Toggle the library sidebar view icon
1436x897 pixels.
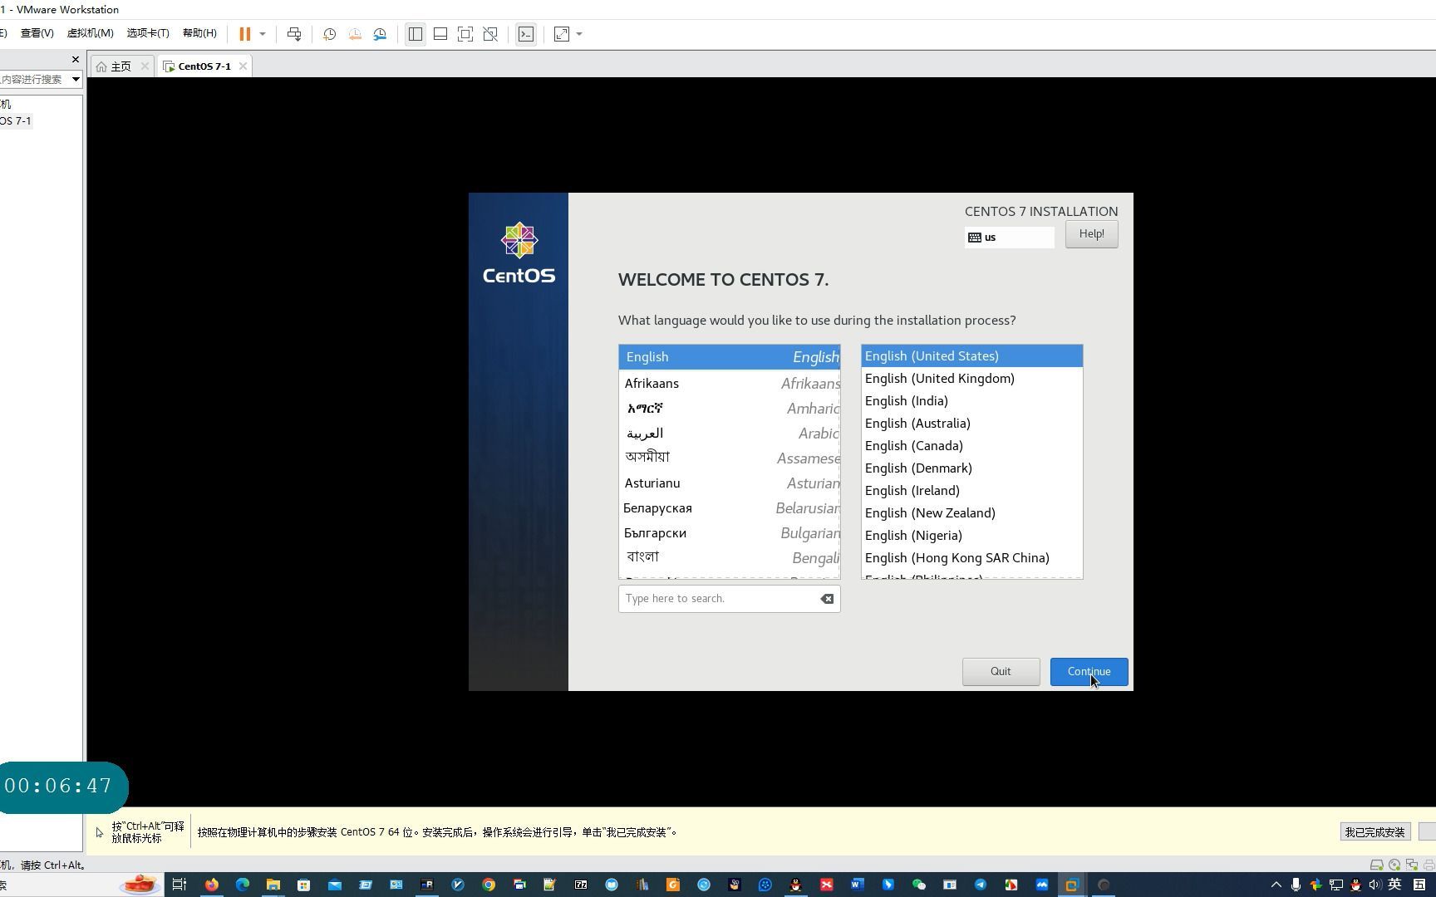pos(416,34)
